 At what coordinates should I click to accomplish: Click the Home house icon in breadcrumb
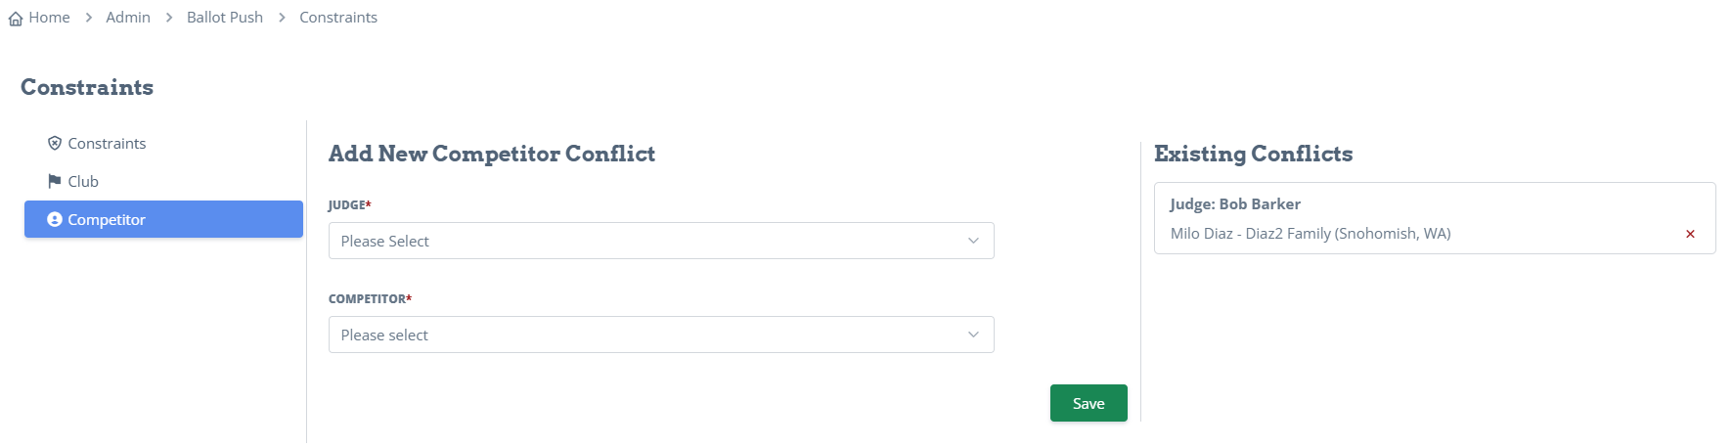click(x=16, y=19)
